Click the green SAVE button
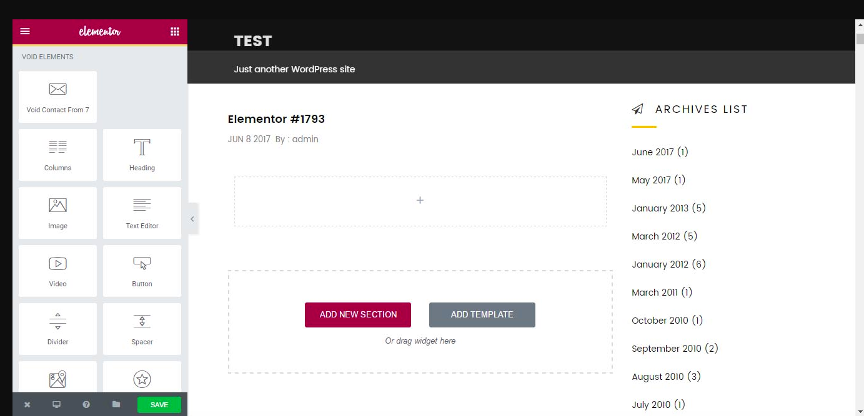The width and height of the screenshot is (864, 416). pyautogui.click(x=159, y=405)
